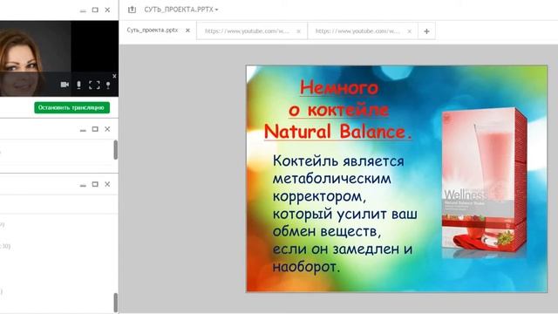Click the pin icon in video overlay
Viewport: 558px width, 314px height.
[x=108, y=85]
